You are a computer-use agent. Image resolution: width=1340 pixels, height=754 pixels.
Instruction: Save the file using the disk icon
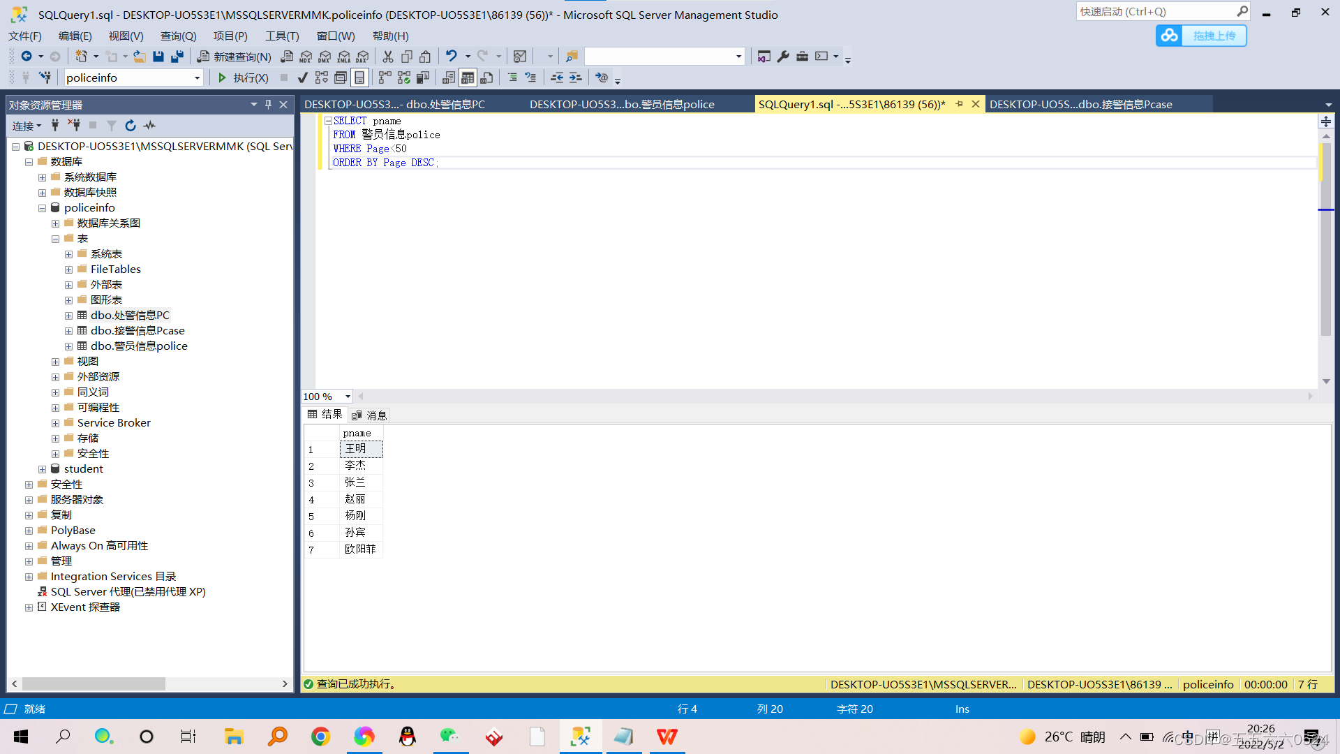(158, 57)
